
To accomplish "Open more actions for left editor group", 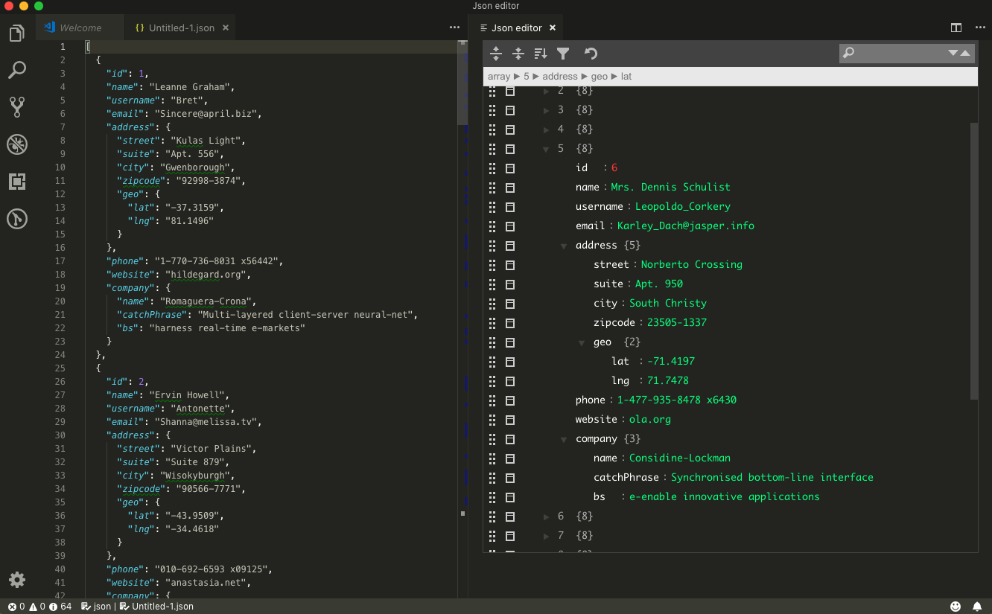I will tap(455, 28).
